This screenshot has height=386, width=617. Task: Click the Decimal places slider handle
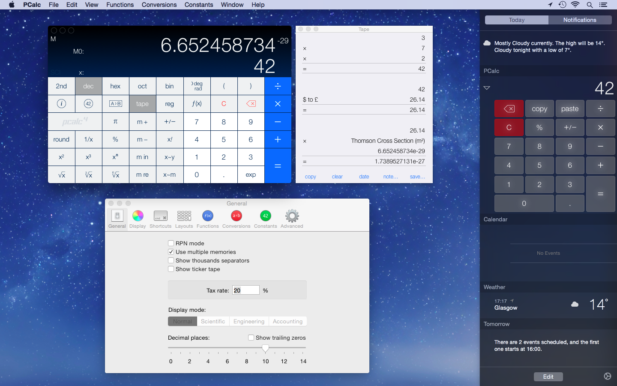265,348
